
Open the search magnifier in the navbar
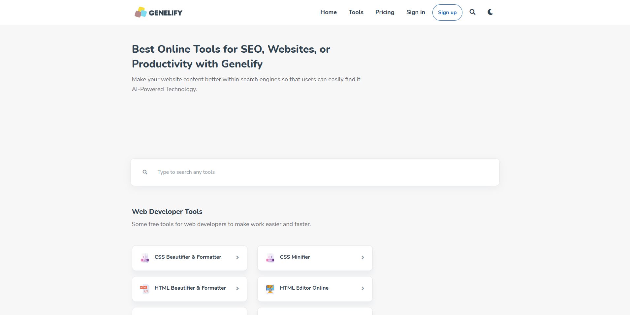(x=472, y=12)
